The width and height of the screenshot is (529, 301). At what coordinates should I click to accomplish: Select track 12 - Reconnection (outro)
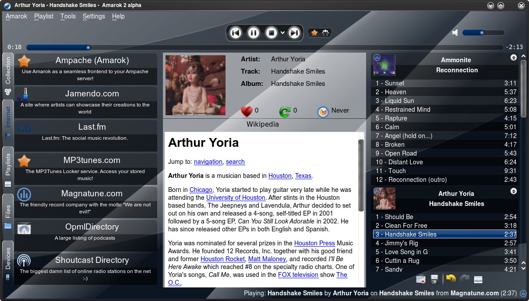(445, 180)
